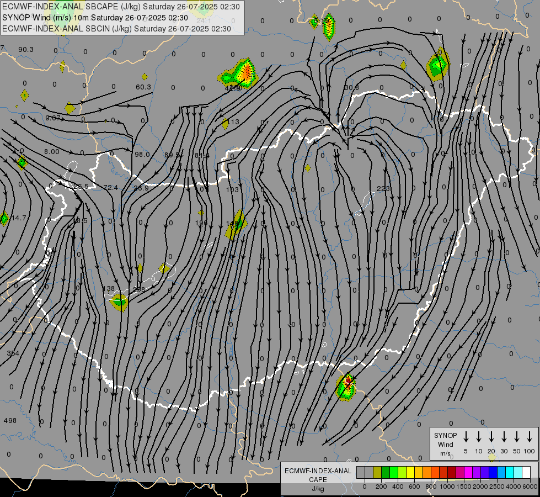Click the 196 value on the map
Image resolution: width=540 pixels, height=497 pixels.
201,223
